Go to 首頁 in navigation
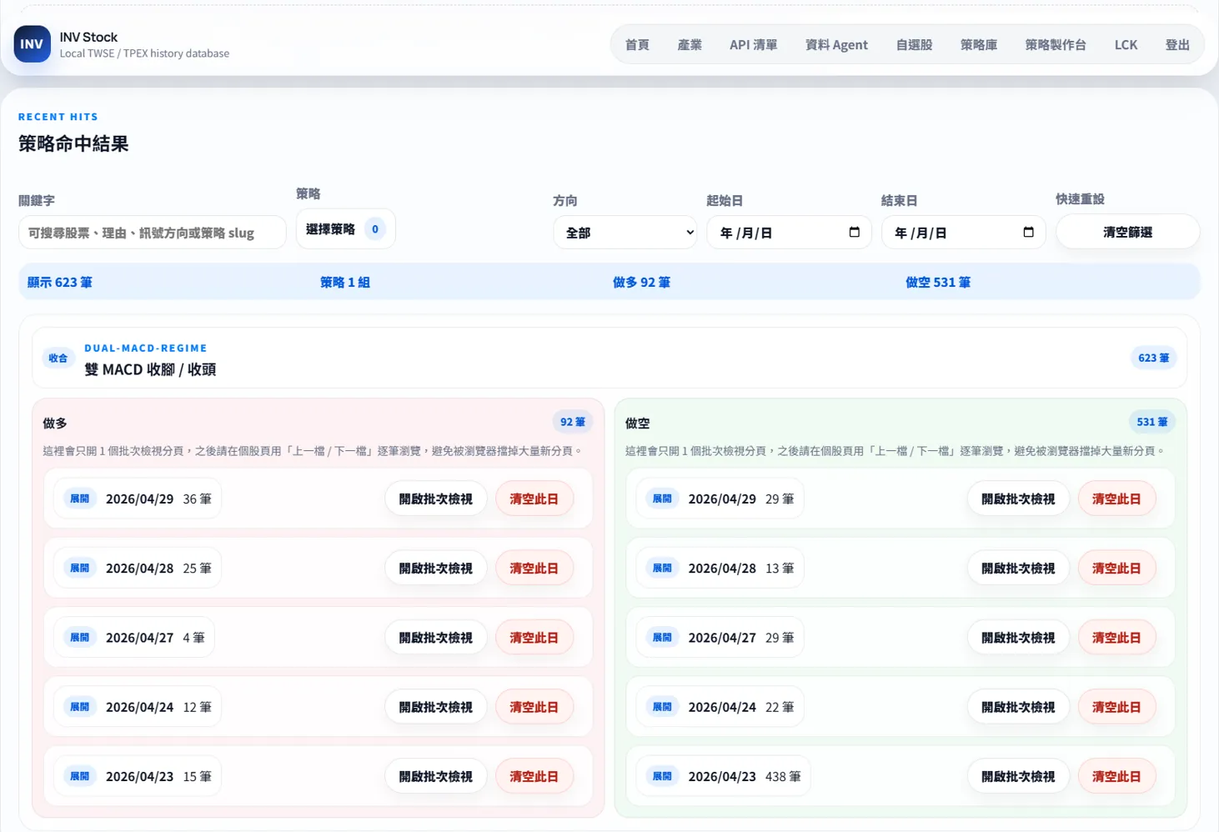This screenshot has width=1219, height=832. coord(637,45)
